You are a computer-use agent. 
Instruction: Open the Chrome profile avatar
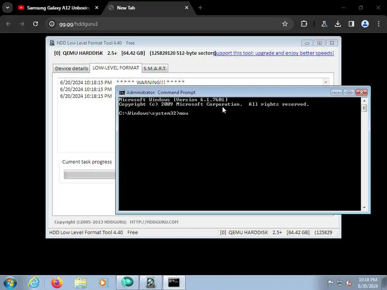point(365,24)
